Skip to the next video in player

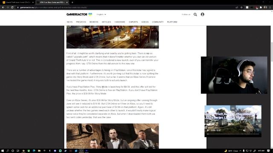pyautogui.click(x=259, y=121)
